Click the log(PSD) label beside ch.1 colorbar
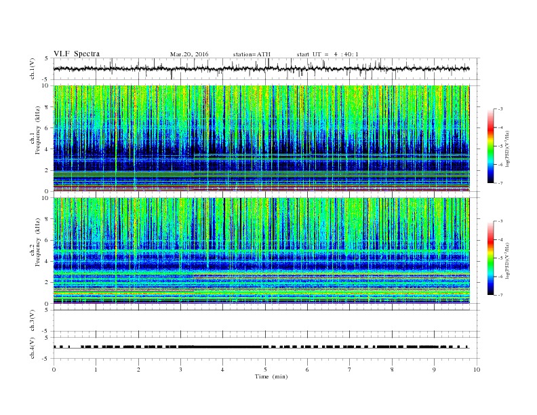The width and height of the screenshot is (537, 415). (x=507, y=149)
